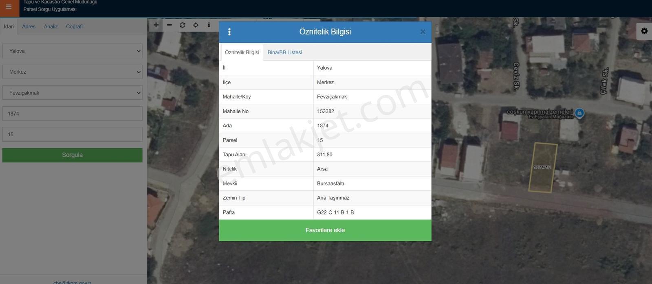
Task: Click the Ada input field containing 1874
Action: click(x=73, y=114)
